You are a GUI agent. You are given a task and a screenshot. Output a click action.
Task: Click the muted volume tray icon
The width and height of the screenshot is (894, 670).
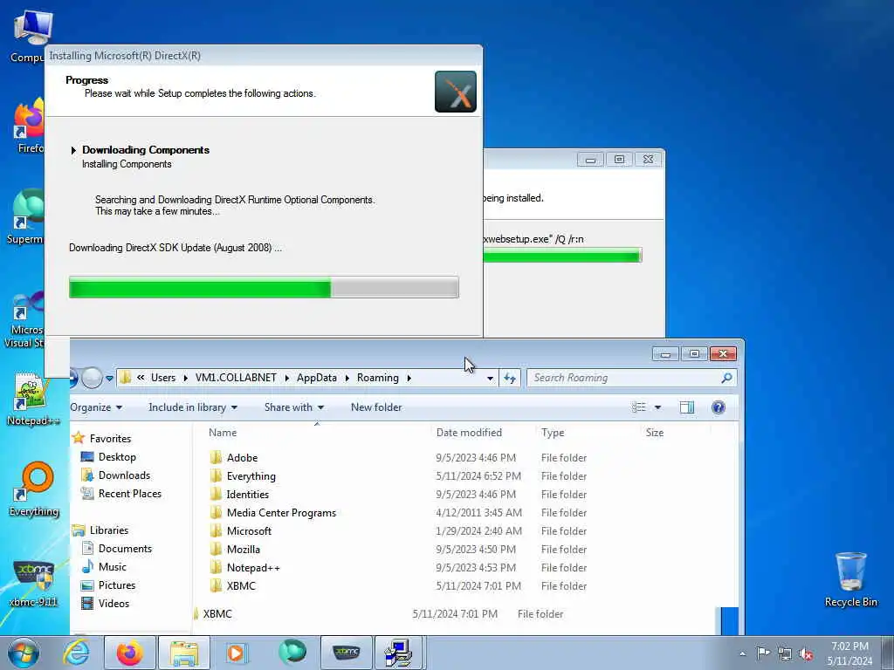[806, 653]
